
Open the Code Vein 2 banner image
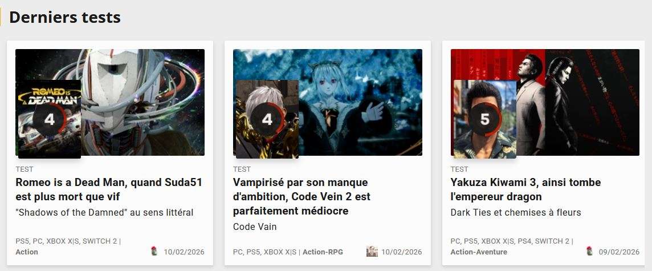coord(328,102)
